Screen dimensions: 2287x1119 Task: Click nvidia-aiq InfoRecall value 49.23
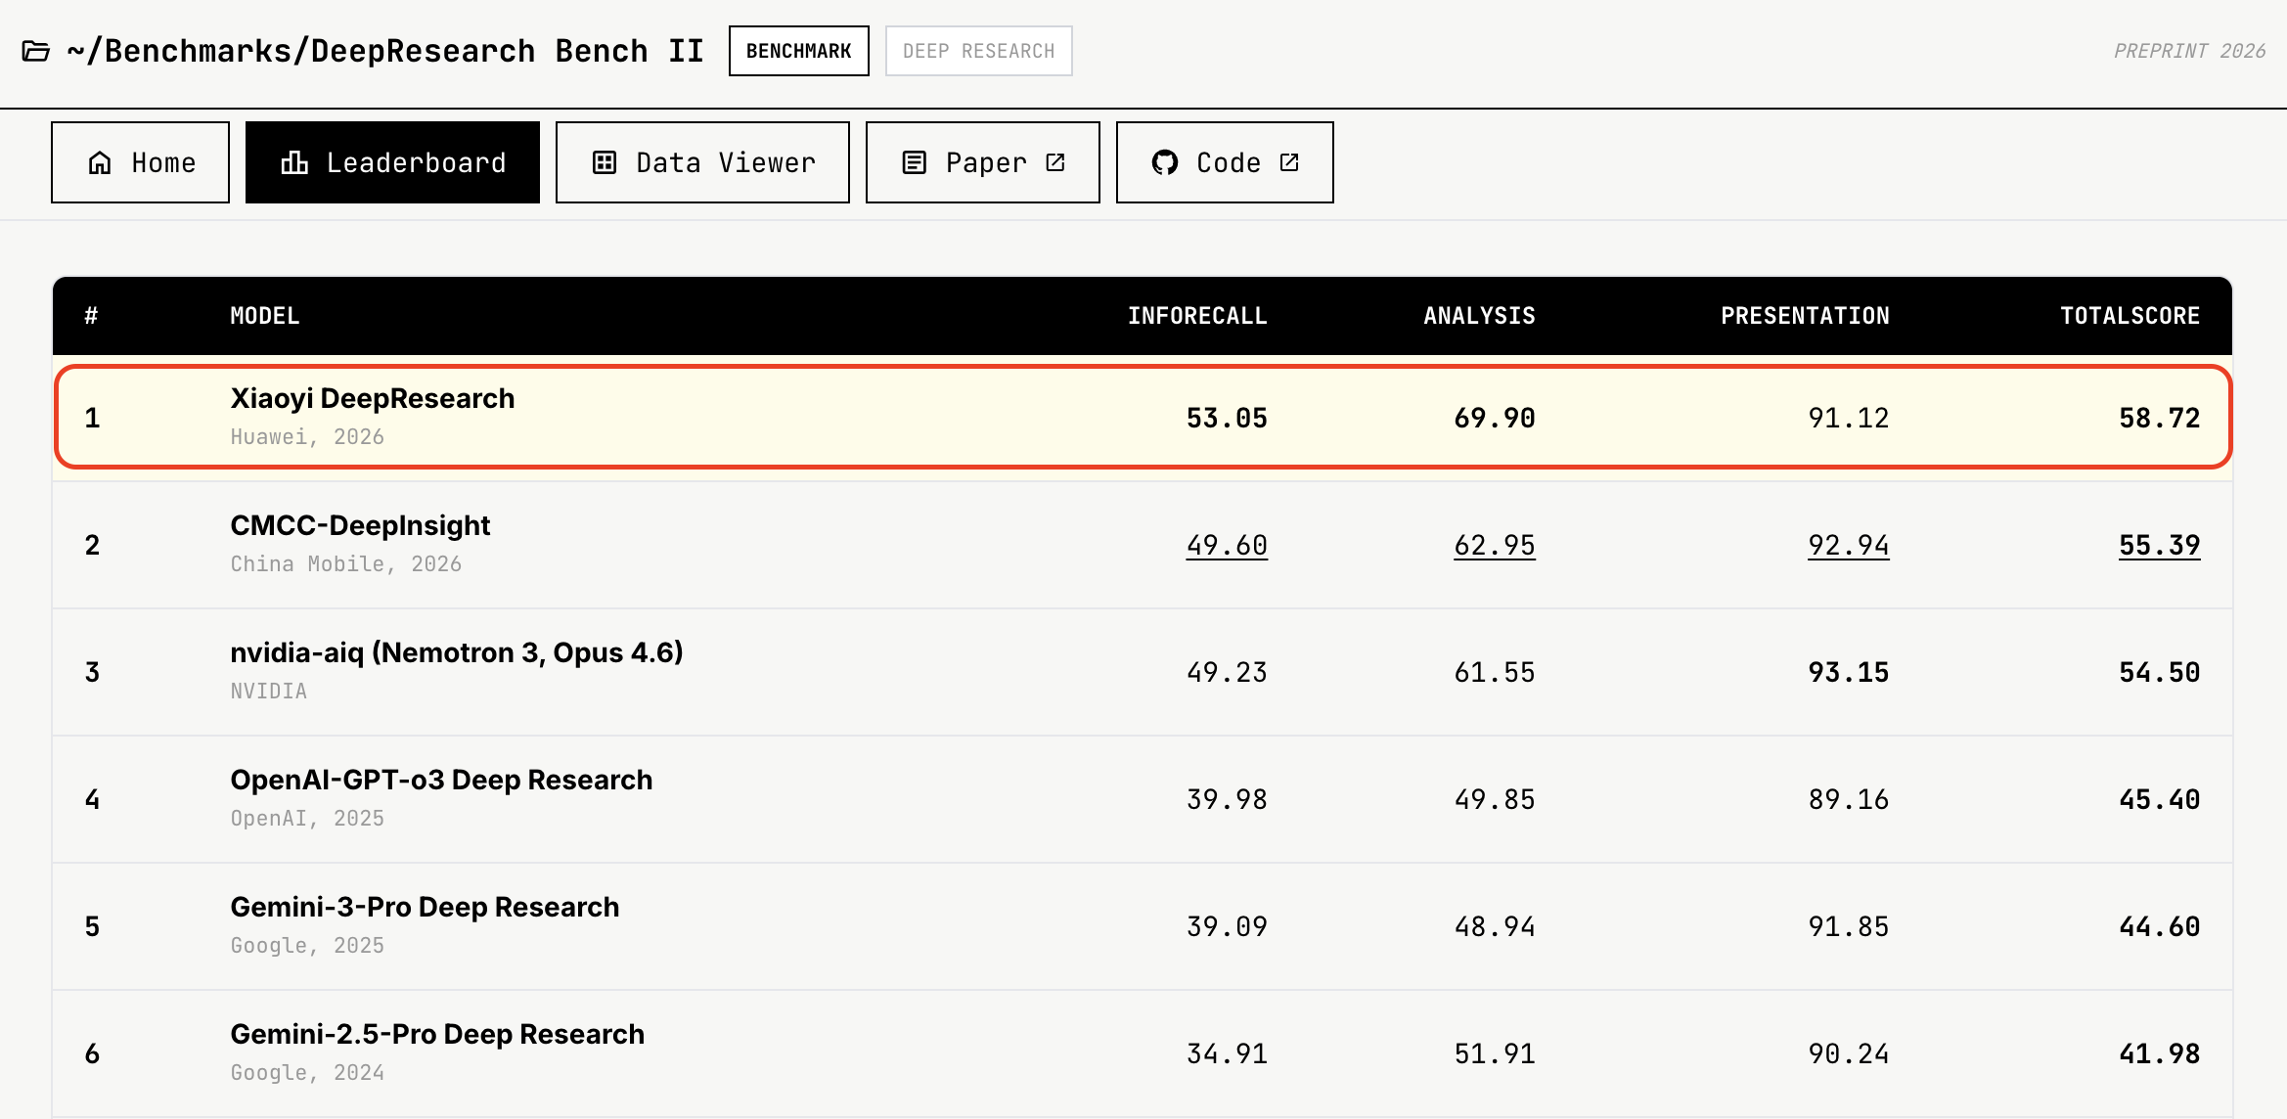[1227, 673]
